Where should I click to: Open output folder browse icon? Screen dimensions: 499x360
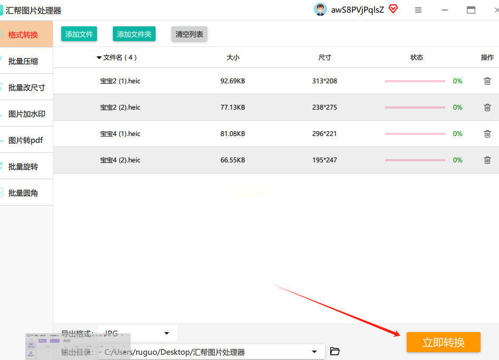pyautogui.click(x=334, y=352)
